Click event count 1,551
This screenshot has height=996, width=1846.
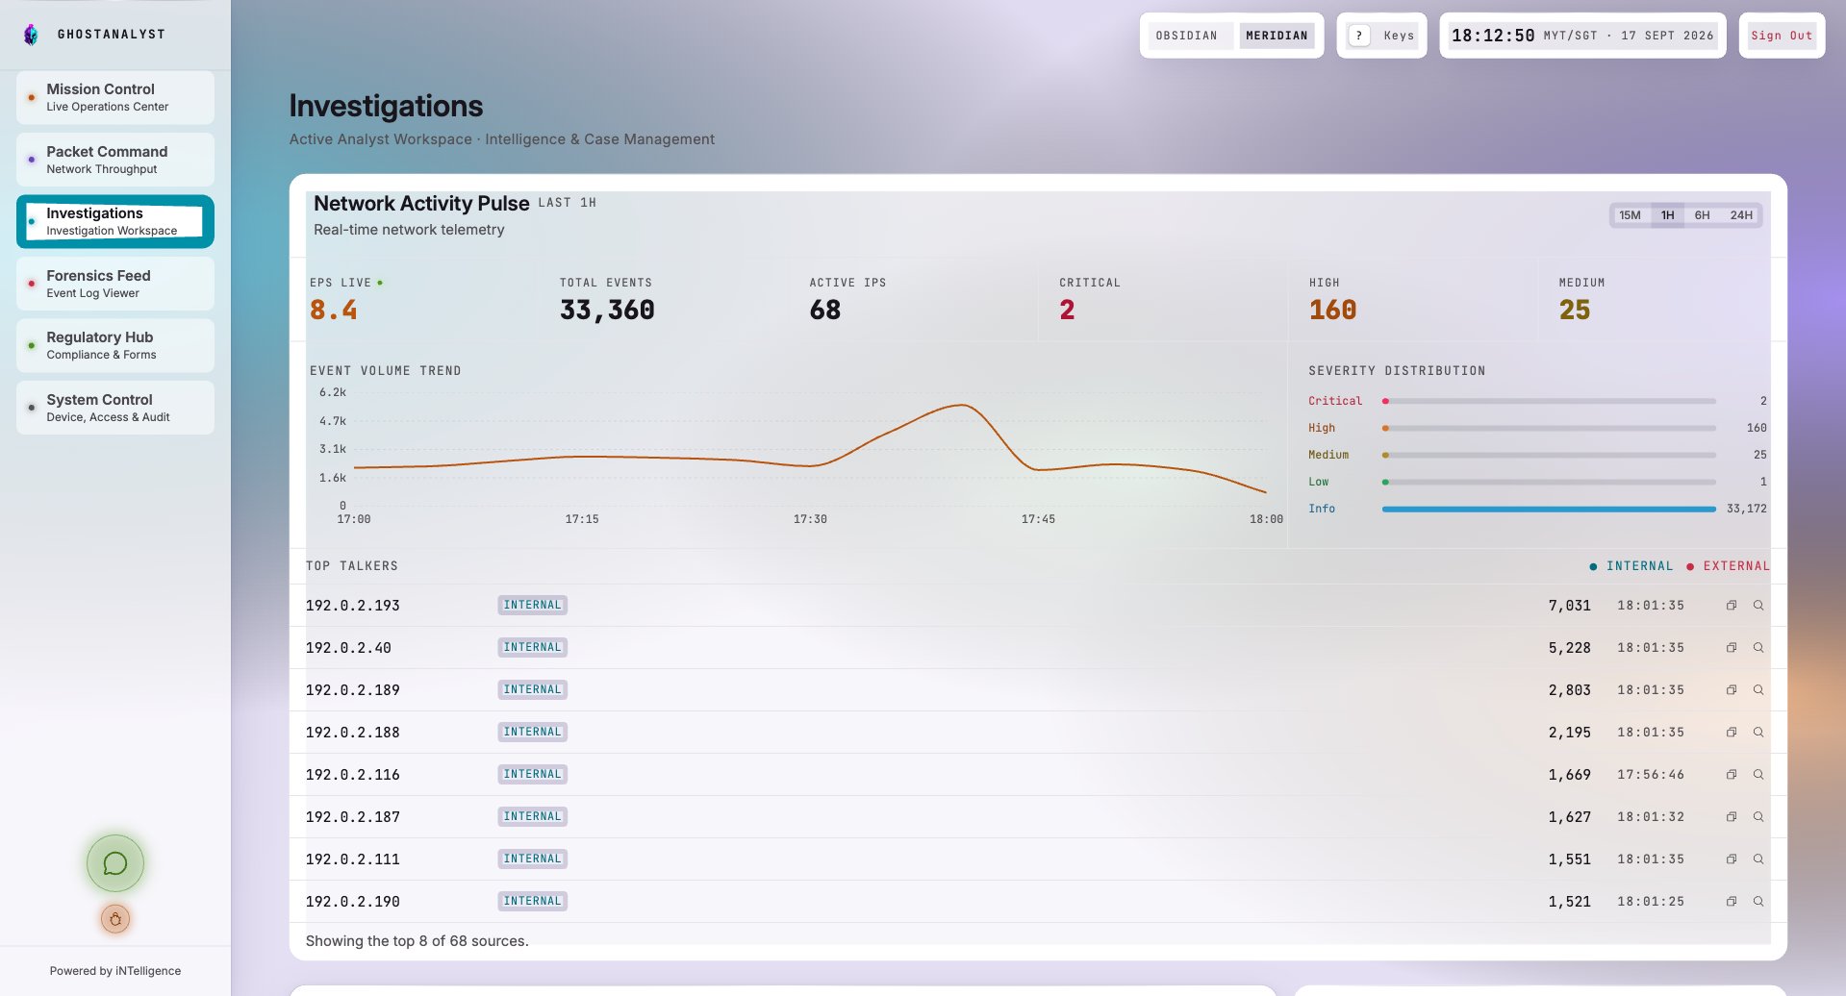click(1569, 859)
